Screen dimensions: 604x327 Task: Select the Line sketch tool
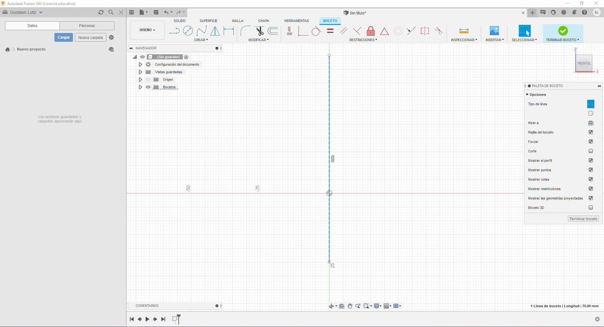click(174, 31)
